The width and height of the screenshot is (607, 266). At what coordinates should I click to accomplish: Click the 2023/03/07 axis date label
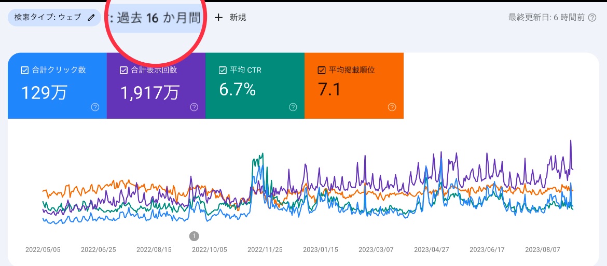pos(376,250)
